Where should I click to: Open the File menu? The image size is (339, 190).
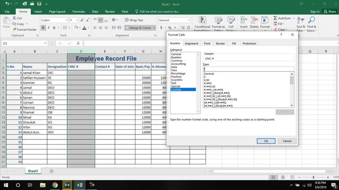pos(7,12)
